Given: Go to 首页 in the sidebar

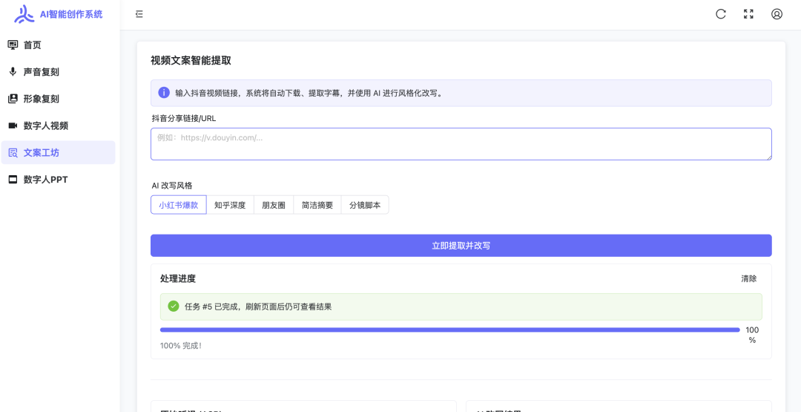Looking at the screenshot, I should point(59,45).
